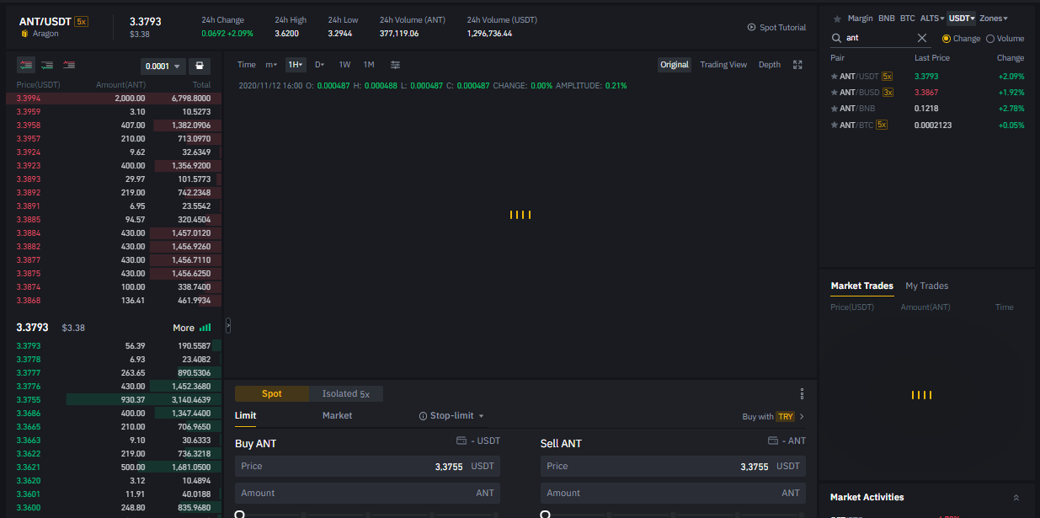1040x518 pixels.
Task: Collapse the Market Activities panel
Action: (x=1016, y=498)
